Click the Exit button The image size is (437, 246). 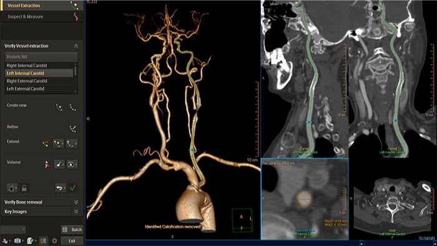coord(72,240)
